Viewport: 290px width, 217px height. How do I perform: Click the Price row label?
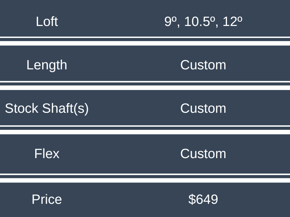tap(47, 199)
